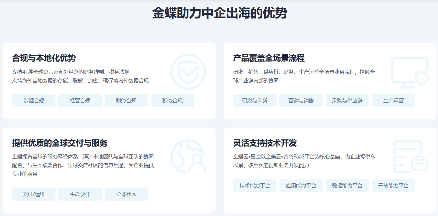This screenshot has height=216, width=438.
Task: Choose the 税务合规 tag
Action: point(172,101)
